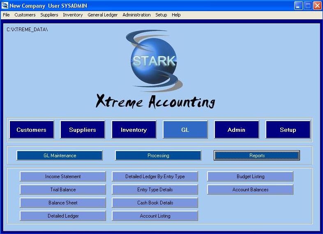This screenshot has width=323, height=234.
Task: Close the Xtreme Accounting window
Action: [317, 6]
